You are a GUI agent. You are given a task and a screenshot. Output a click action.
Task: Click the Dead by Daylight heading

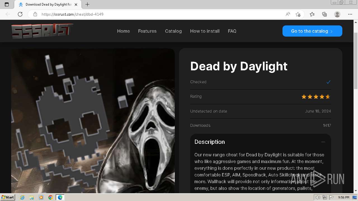pyautogui.click(x=239, y=66)
